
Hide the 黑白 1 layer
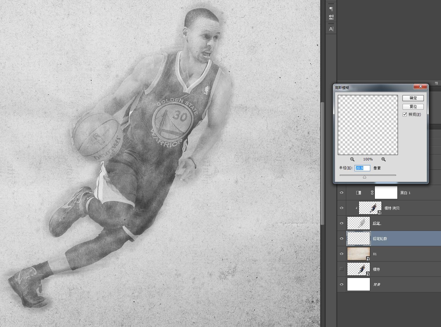342,193
